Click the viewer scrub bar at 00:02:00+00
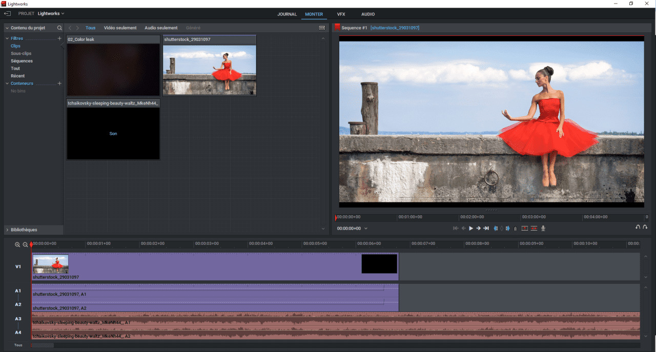The height and width of the screenshot is (352, 656). (x=472, y=217)
